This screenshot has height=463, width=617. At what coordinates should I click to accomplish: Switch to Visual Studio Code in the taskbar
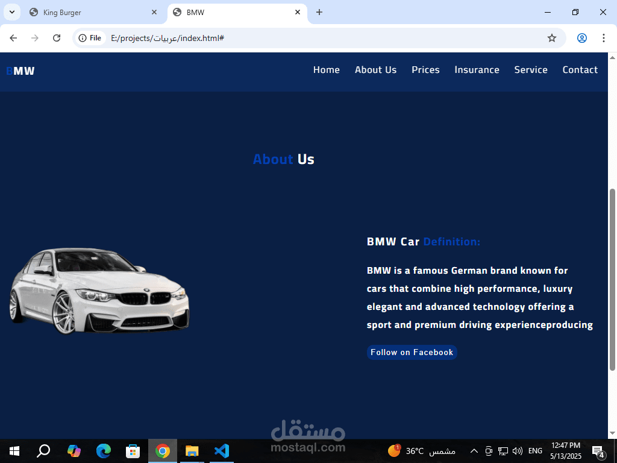(222, 451)
